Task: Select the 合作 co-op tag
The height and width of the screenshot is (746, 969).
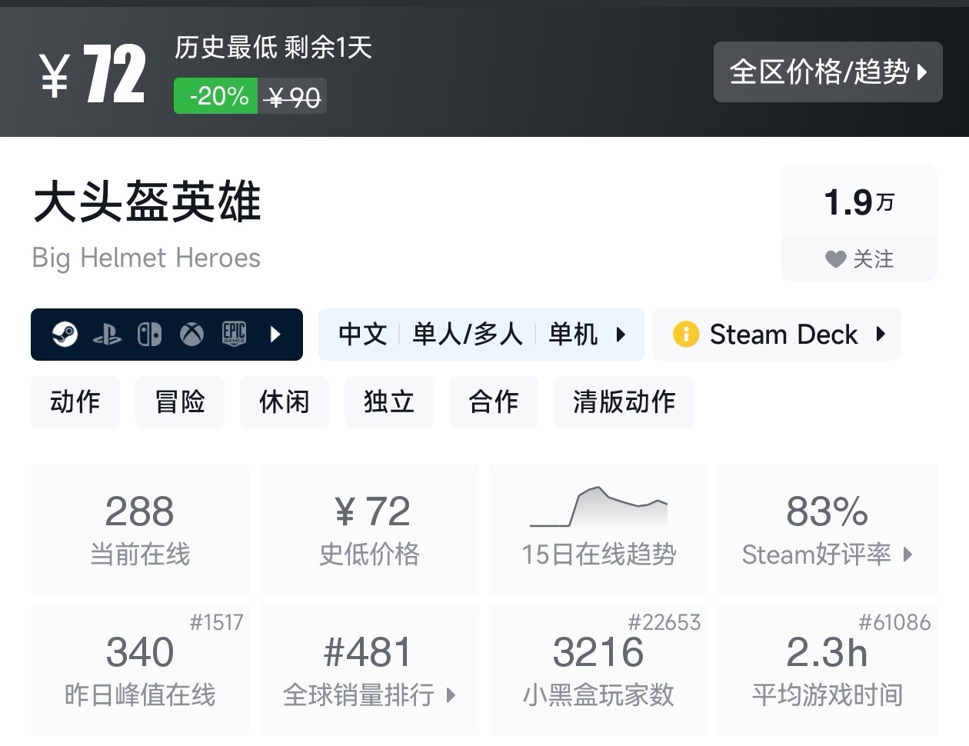Action: [494, 402]
